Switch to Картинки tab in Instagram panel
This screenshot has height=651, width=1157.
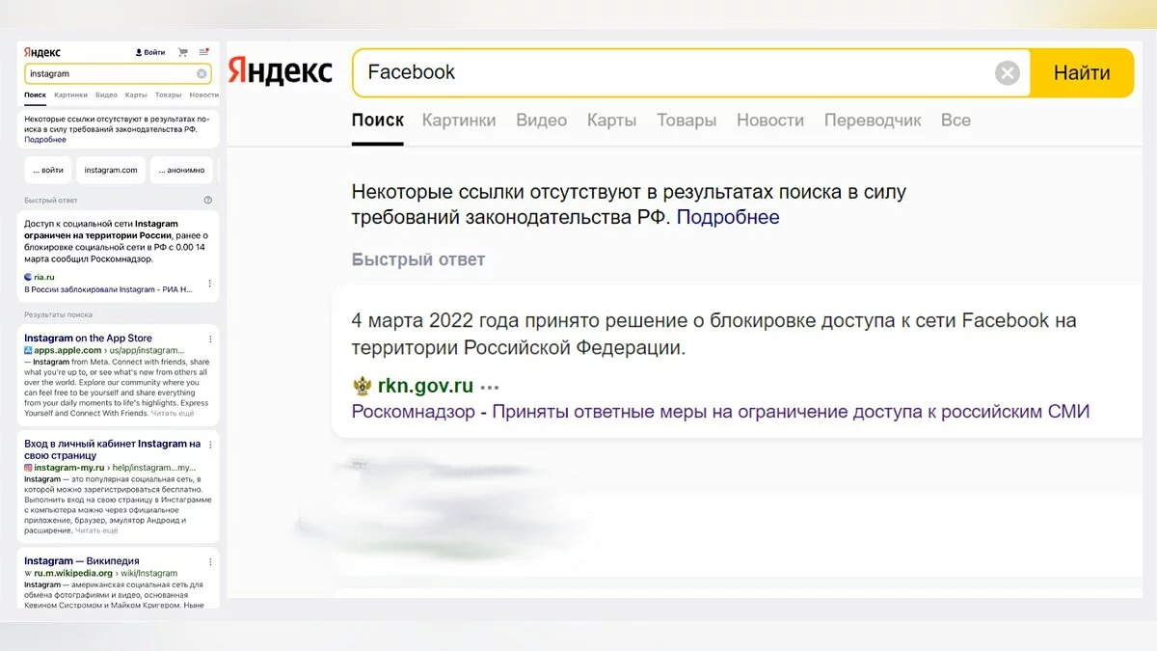[x=71, y=95]
